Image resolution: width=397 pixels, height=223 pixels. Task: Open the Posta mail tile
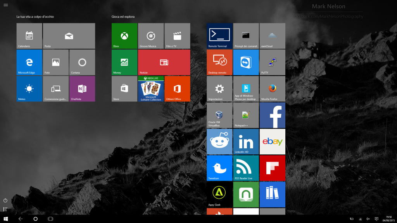point(69,36)
